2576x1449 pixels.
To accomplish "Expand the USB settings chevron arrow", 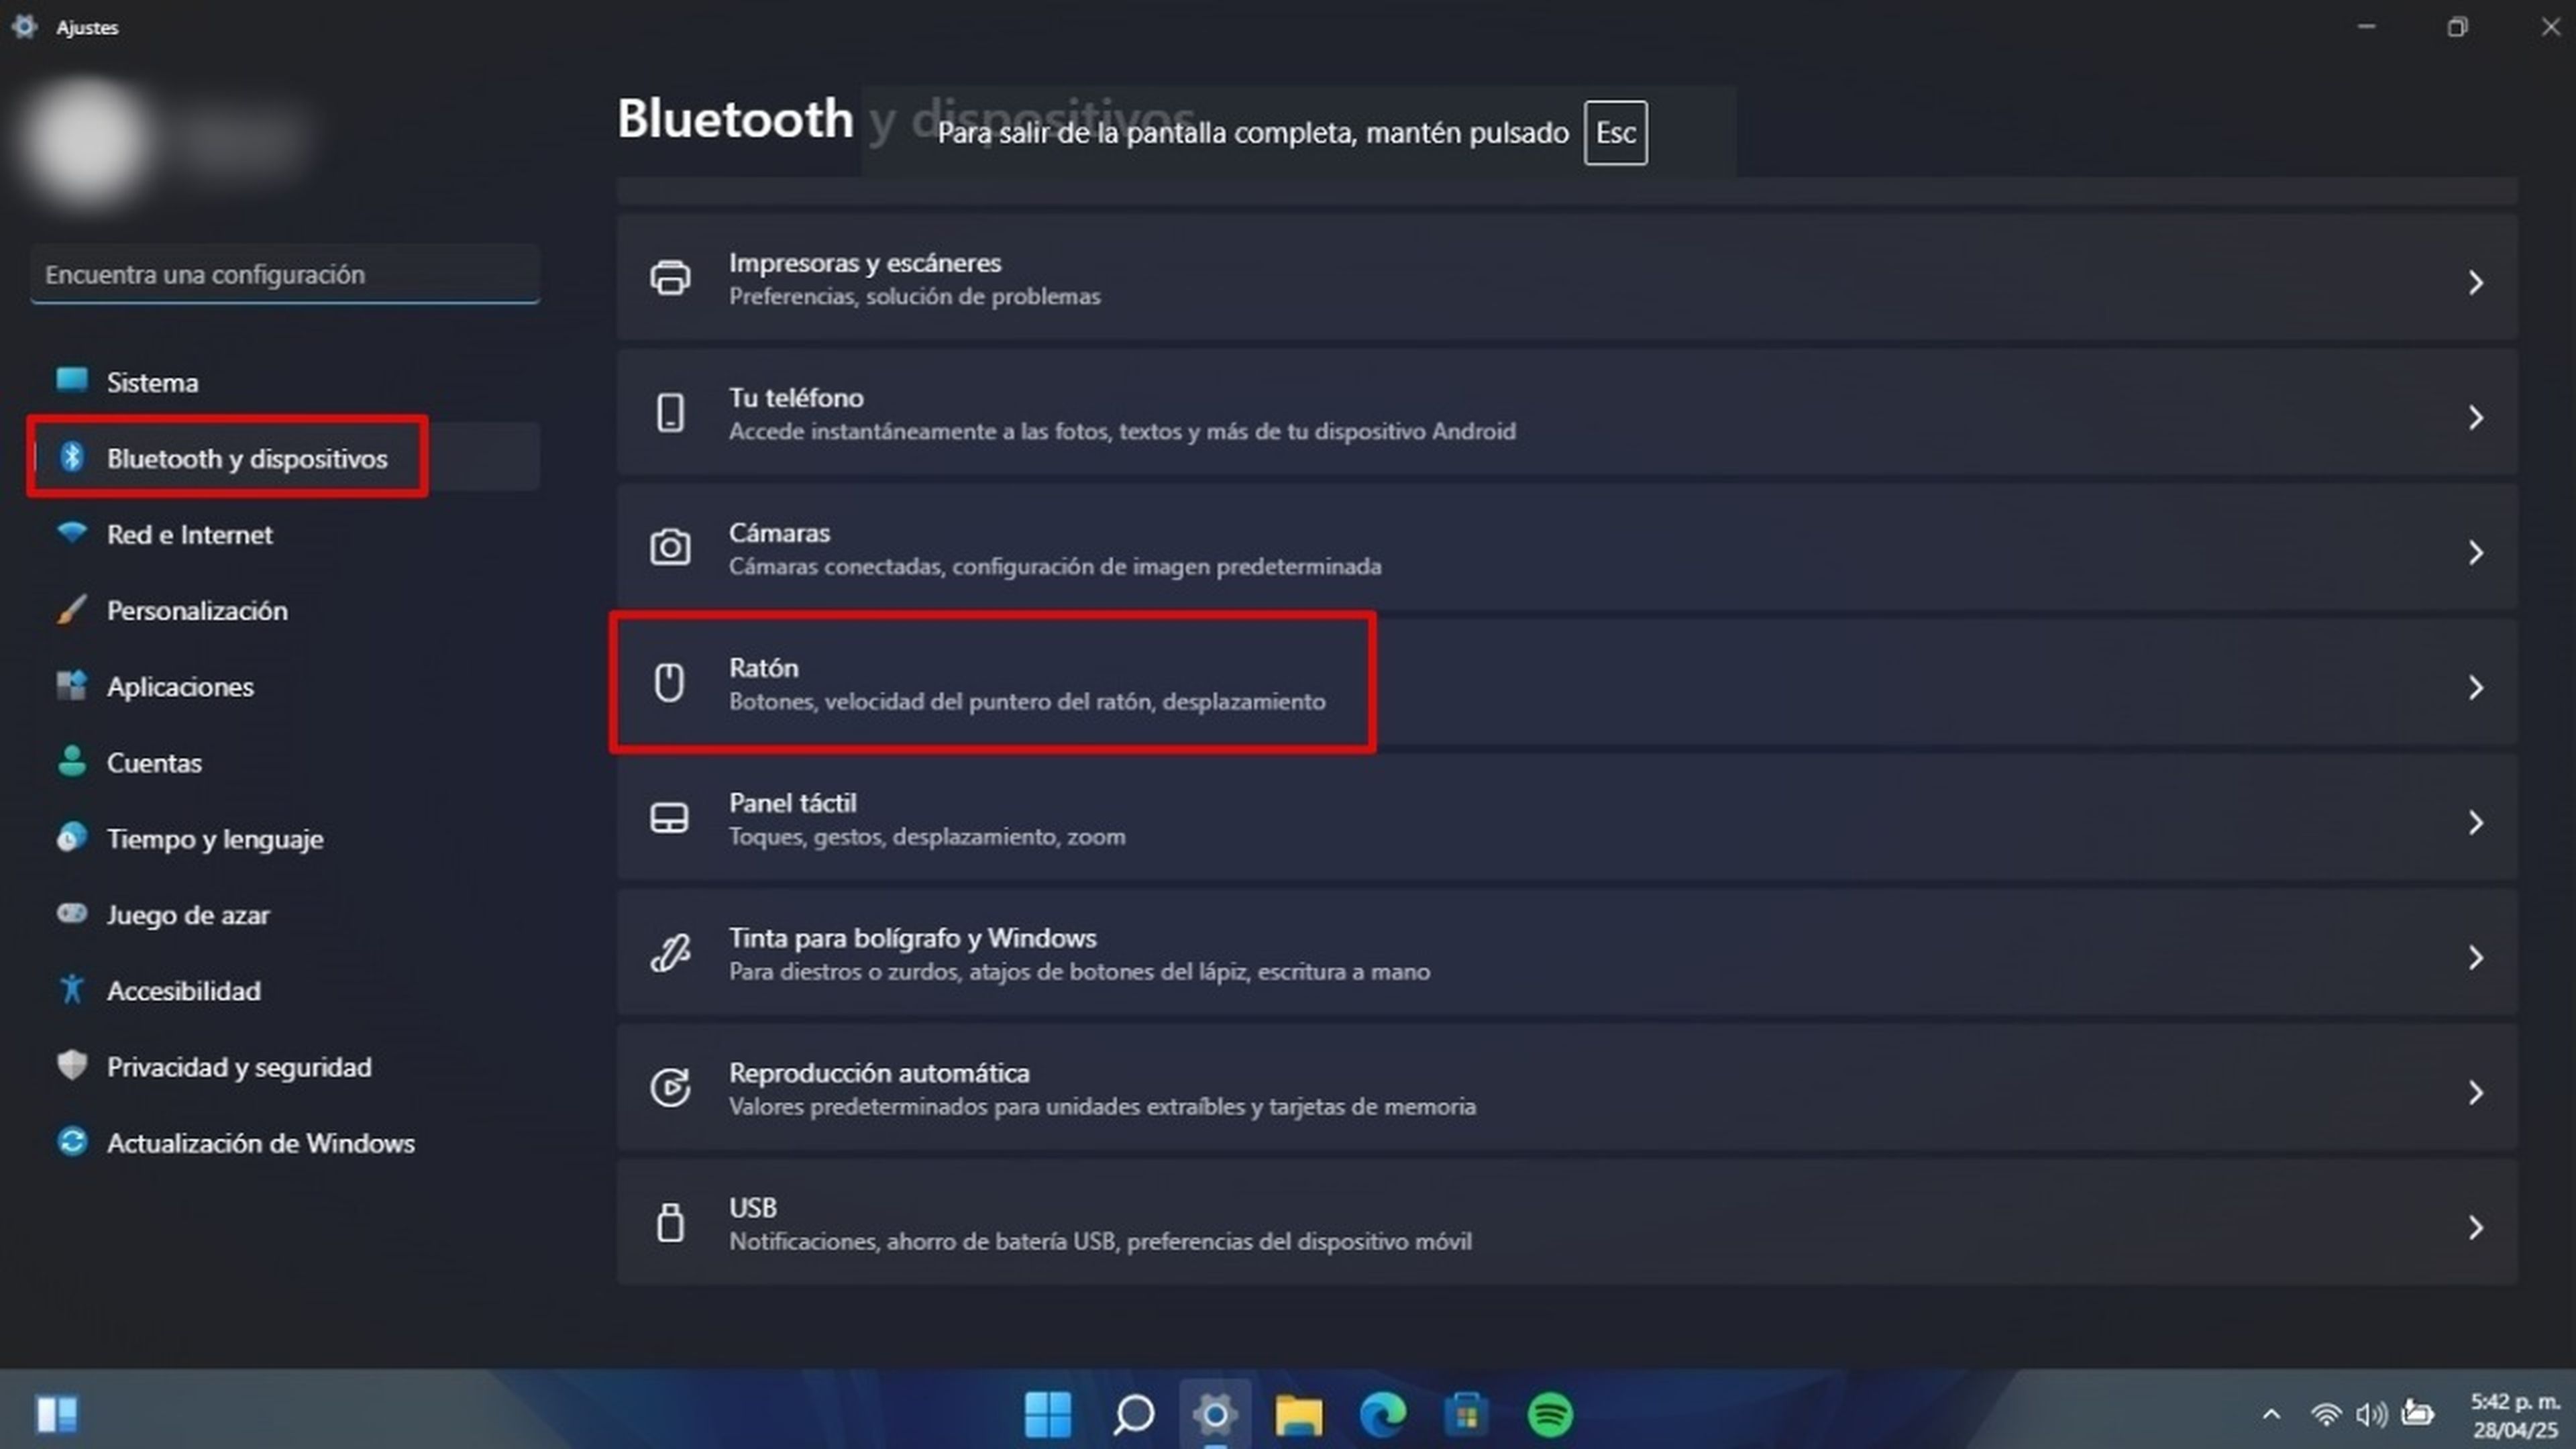I will (x=2475, y=1228).
